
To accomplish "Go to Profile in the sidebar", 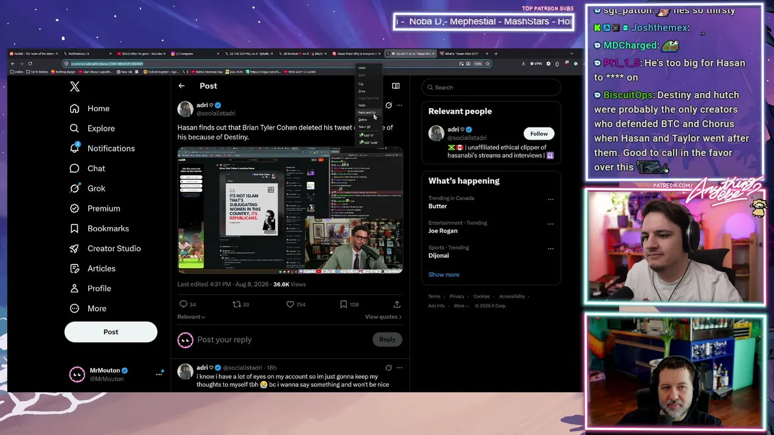I will click(90, 288).
